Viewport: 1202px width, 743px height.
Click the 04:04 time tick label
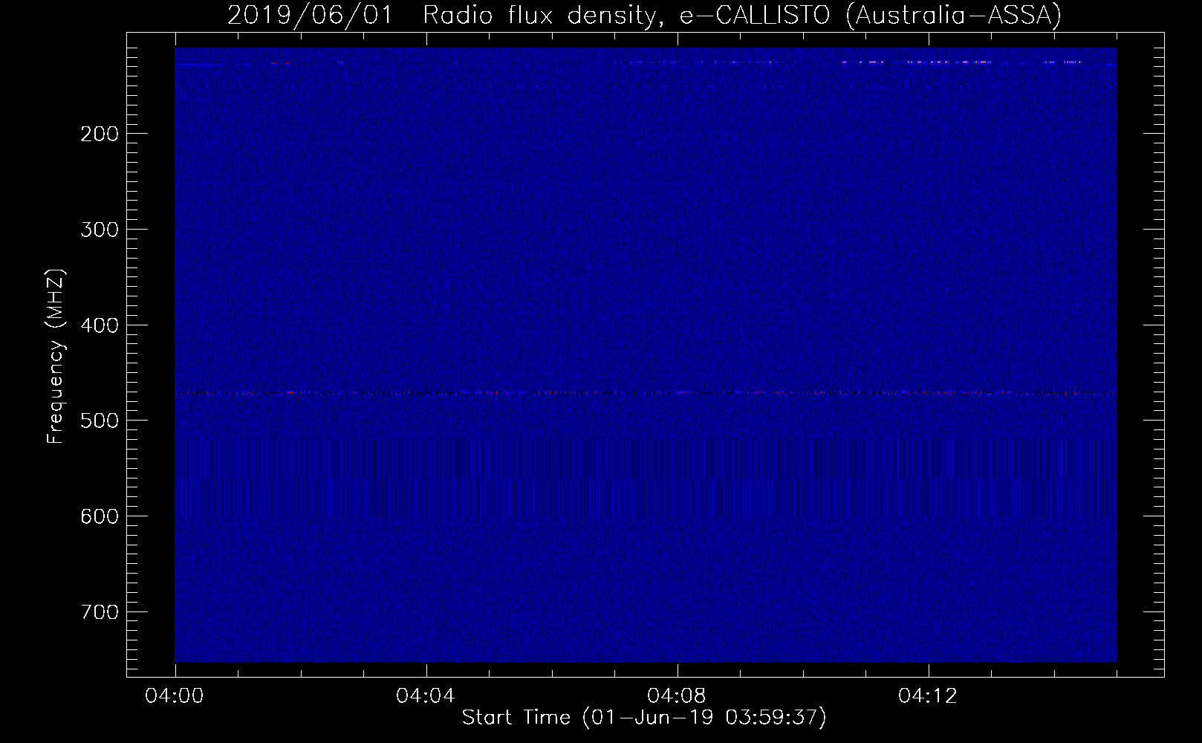point(426,696)
